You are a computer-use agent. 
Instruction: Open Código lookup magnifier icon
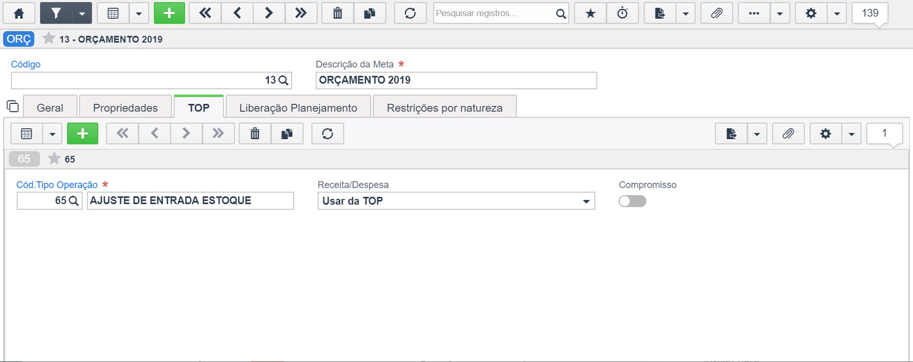coord(283,81)
